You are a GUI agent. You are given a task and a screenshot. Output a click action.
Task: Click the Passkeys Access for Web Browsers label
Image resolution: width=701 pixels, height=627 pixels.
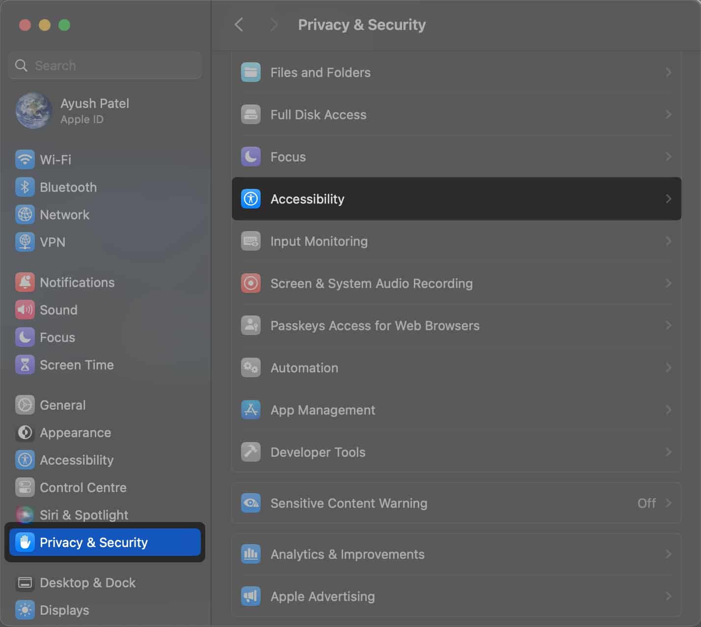pyautogui.click(x=375, y=325)
